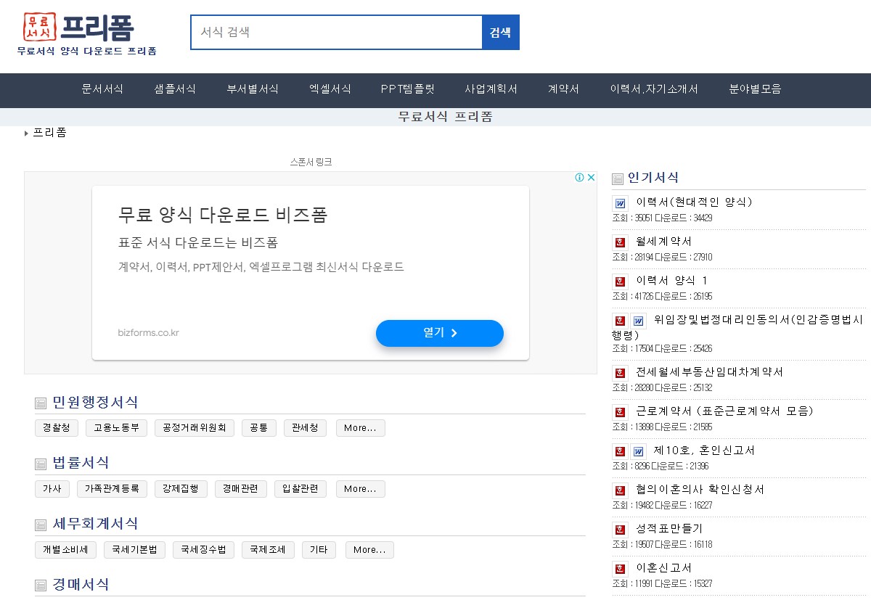Click the breadcrumb arrow before 프리폼

click(x=27, y=133)
